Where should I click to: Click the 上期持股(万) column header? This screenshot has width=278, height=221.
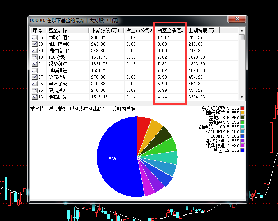coord(202,30)
